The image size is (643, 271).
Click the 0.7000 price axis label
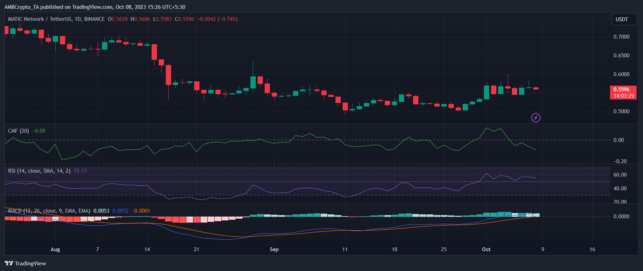[x=621, y=37]
